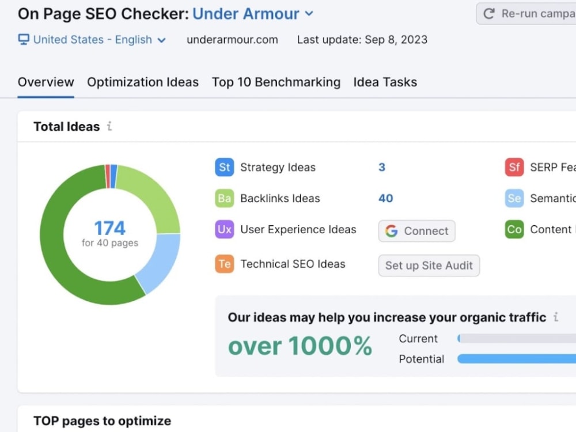576x432 pixels.
Task: Click the blue St Strategy Ideas icon
Action: 224,167
